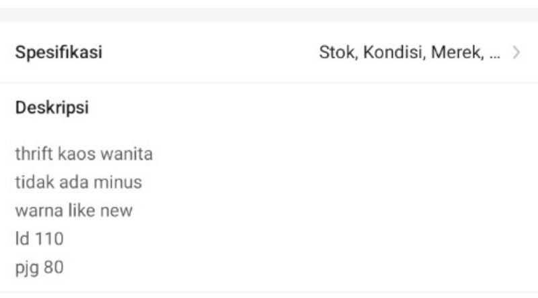Image resolution: width=538 pixels, height=298 pixels.
Task: Tap the word Stok in the summary
Action: tap(338, 52)
